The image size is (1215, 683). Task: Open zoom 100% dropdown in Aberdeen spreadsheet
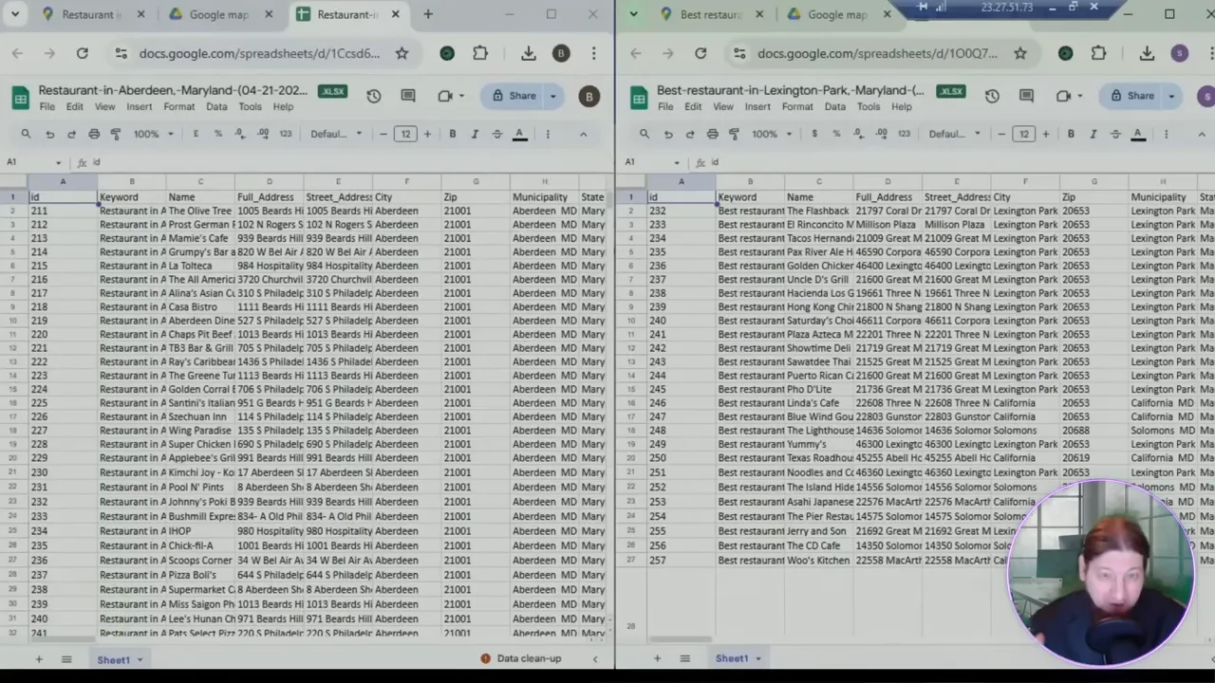153,134
